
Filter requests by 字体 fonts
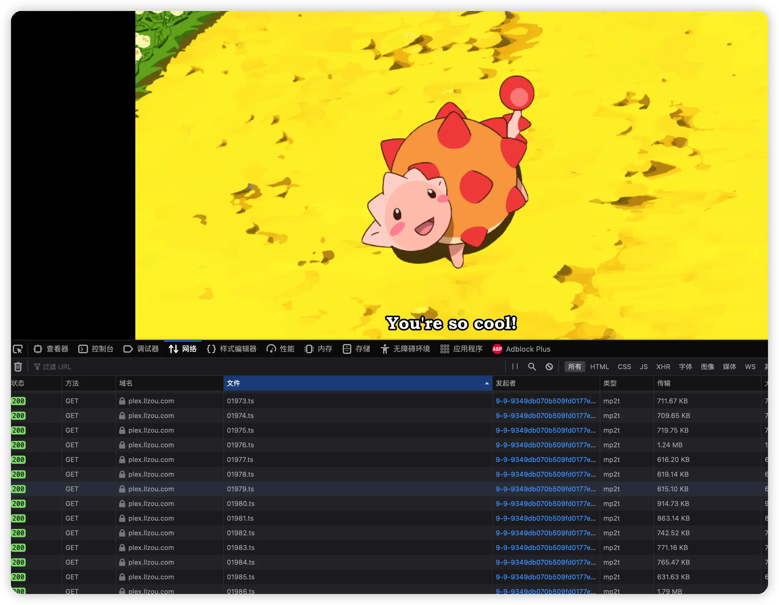point(685,367)
